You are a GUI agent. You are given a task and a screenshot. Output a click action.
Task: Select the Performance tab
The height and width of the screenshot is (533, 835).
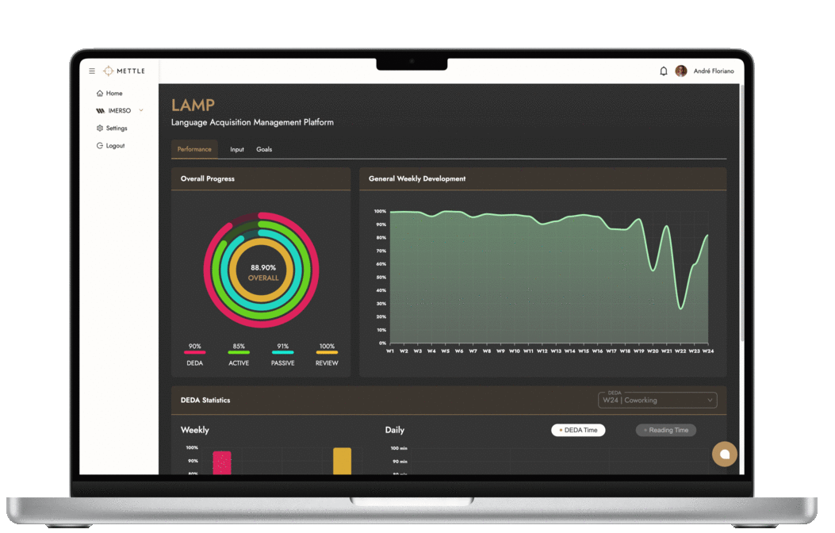(x=194, y=149)
